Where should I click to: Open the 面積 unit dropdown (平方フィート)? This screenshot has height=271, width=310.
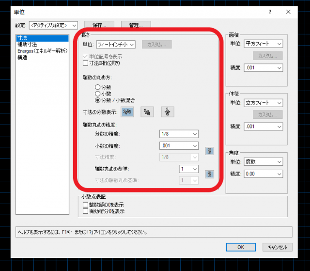(x=263, y=44)
